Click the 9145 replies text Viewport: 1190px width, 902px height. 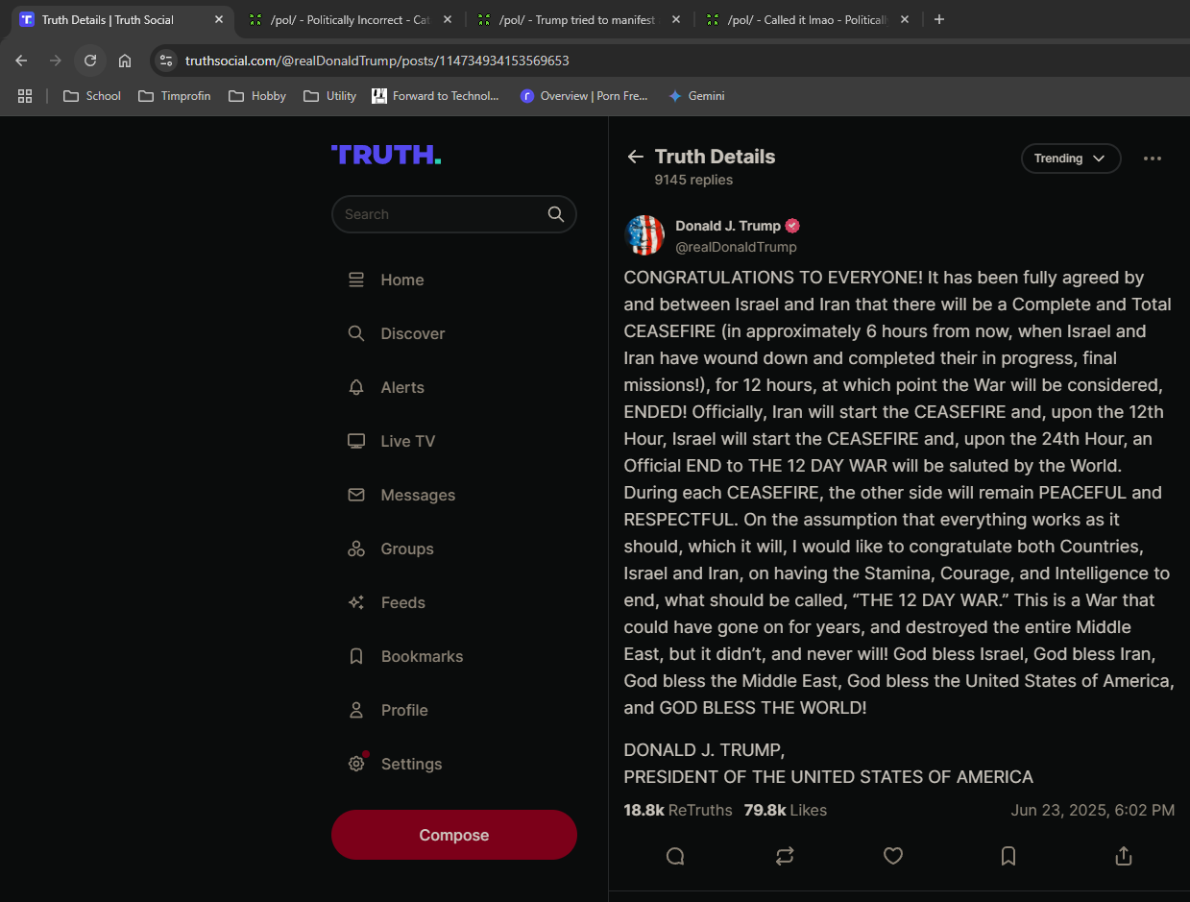pyautogui.click(x=693, y=180)
